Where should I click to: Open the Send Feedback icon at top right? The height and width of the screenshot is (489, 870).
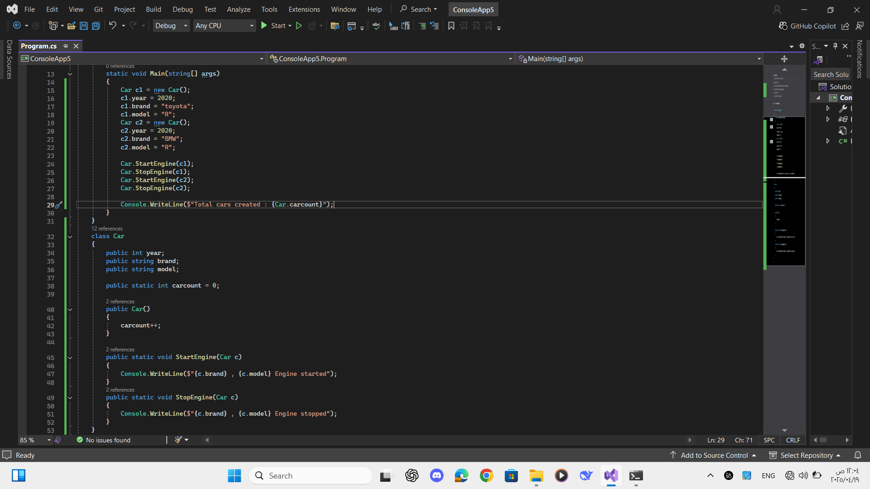click(x=860, y=26)
